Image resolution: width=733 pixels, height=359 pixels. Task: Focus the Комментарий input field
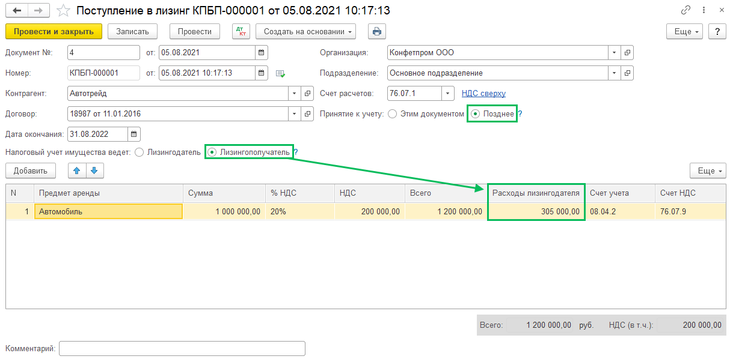point(182,348)
